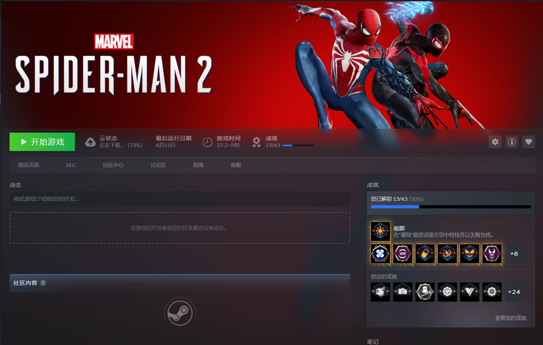Select the purple 100 achievement badge

402,253
